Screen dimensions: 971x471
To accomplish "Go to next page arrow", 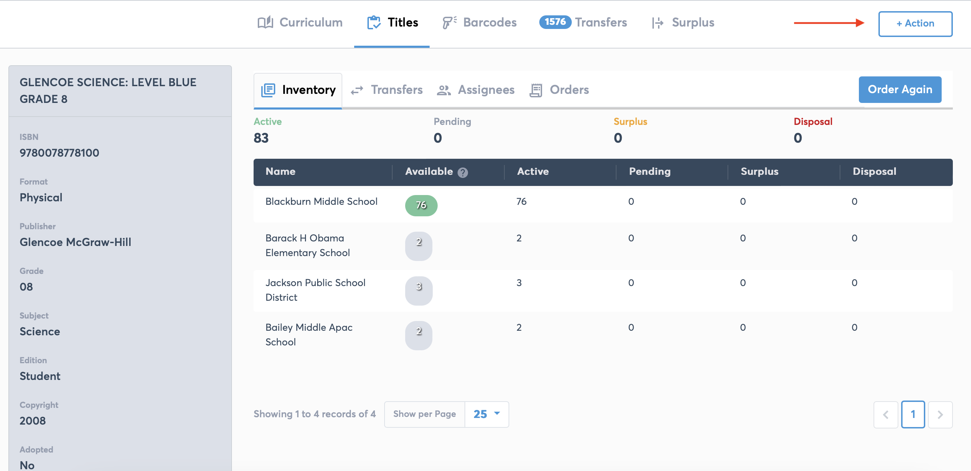I will click(940, 414).
